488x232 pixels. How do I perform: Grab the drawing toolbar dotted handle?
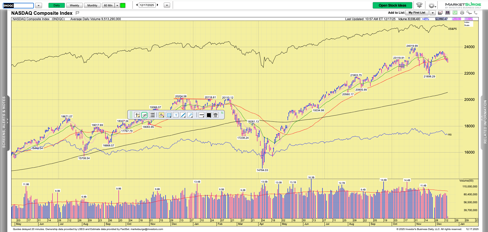tap(131, 115)
